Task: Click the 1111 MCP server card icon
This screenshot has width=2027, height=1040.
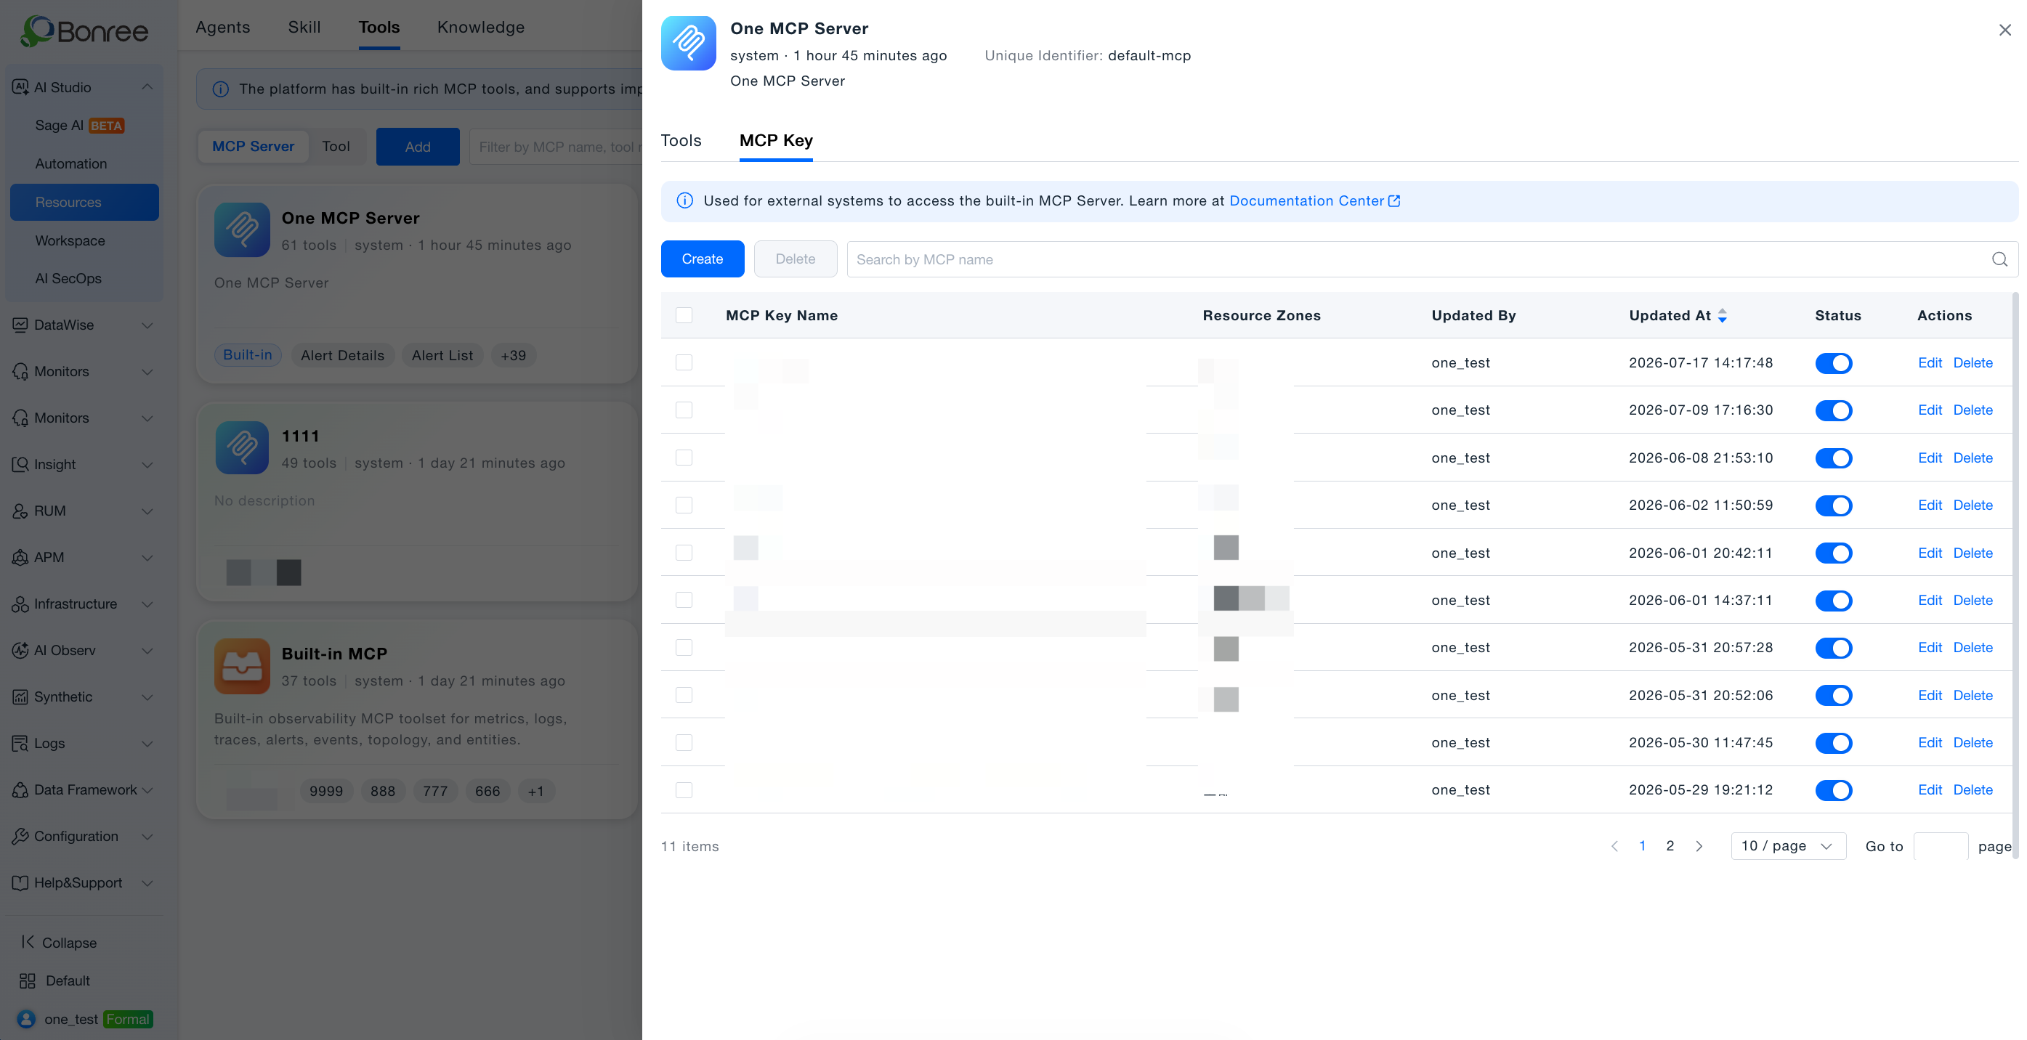Action: tap(243, 447)
